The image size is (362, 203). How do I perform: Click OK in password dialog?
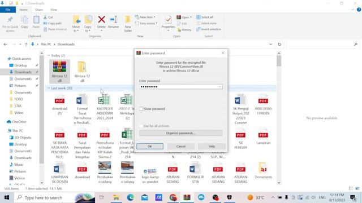[x=149, y=147]
